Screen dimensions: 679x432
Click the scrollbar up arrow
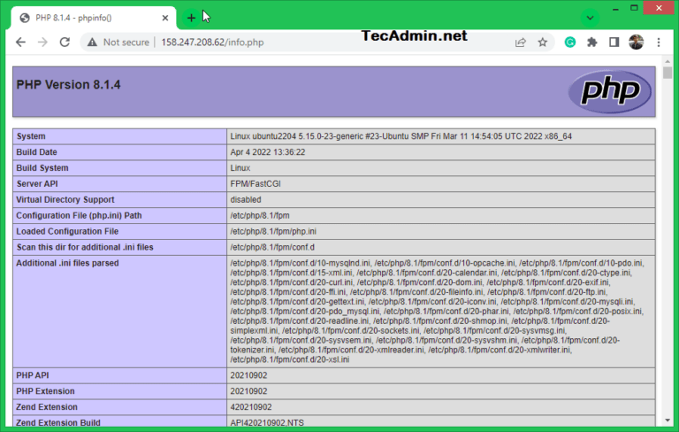pyautogui.click(x=668, y=73)
